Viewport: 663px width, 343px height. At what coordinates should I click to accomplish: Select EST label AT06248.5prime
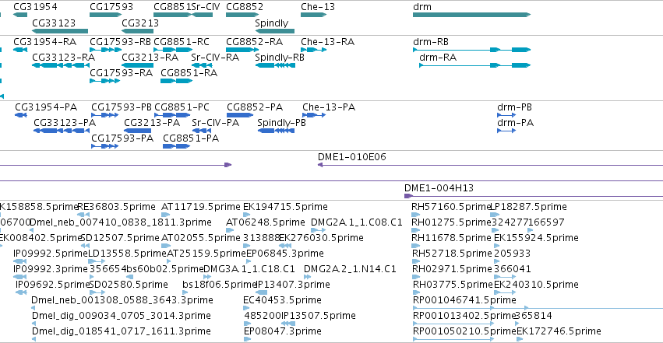265,222
